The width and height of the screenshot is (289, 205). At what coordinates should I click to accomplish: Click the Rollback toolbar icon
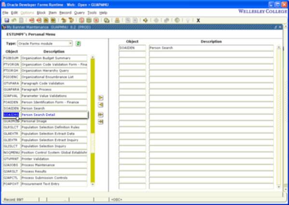pyautogui.click(x=14, y=20)
